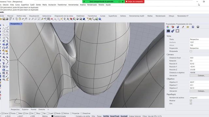
Task: Click the red car render-mesh icon
Action: click(52, 19)
